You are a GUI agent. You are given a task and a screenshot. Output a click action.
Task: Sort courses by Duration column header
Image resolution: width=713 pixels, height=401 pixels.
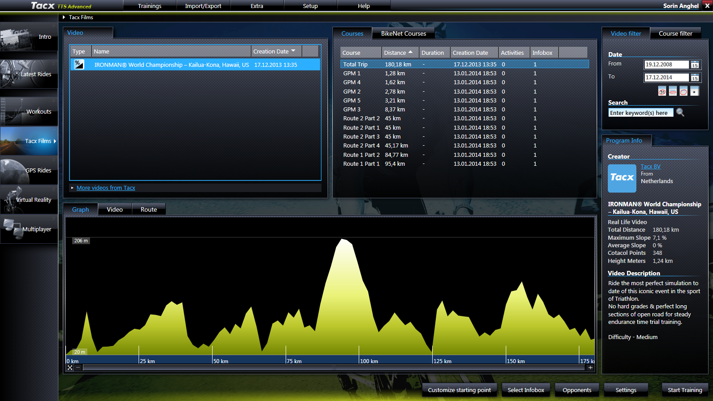point(434,53)
